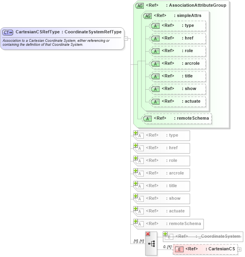Click the red E icon of CartesianCS element
This screenshot has width=245, height=257.
(x=179, y=249)
